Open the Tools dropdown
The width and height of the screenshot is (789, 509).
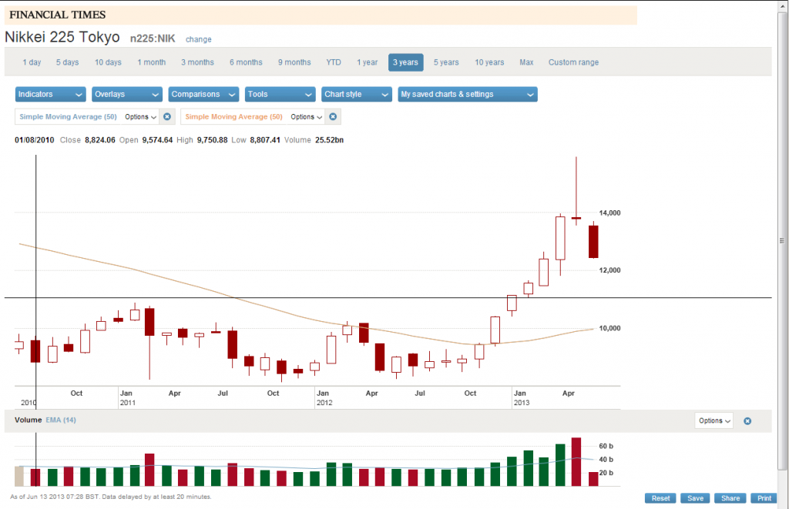coord(280,94)
